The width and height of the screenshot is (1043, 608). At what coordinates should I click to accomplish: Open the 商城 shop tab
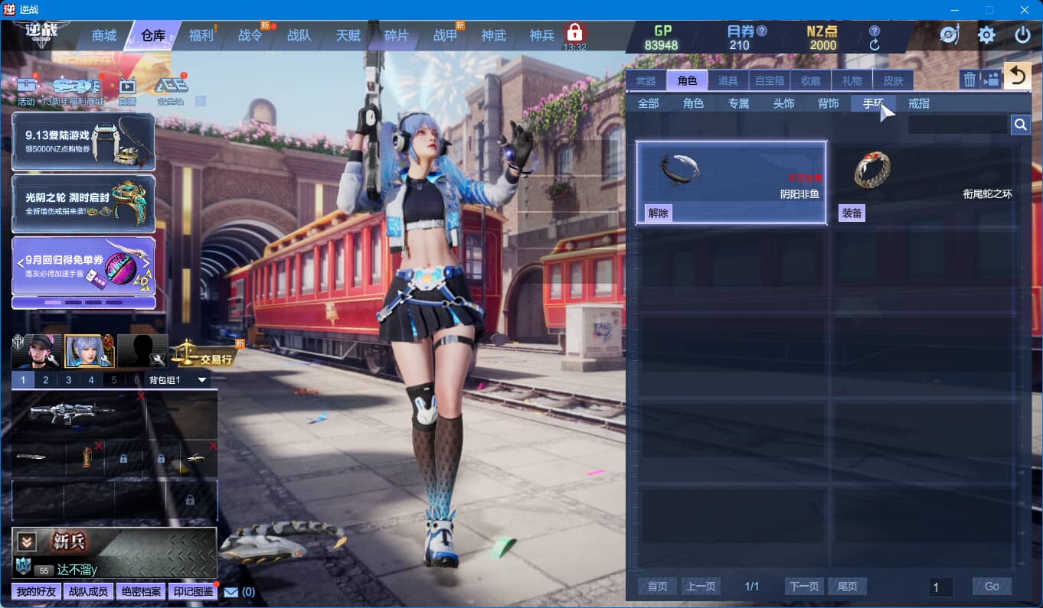[x=104, y=35]
